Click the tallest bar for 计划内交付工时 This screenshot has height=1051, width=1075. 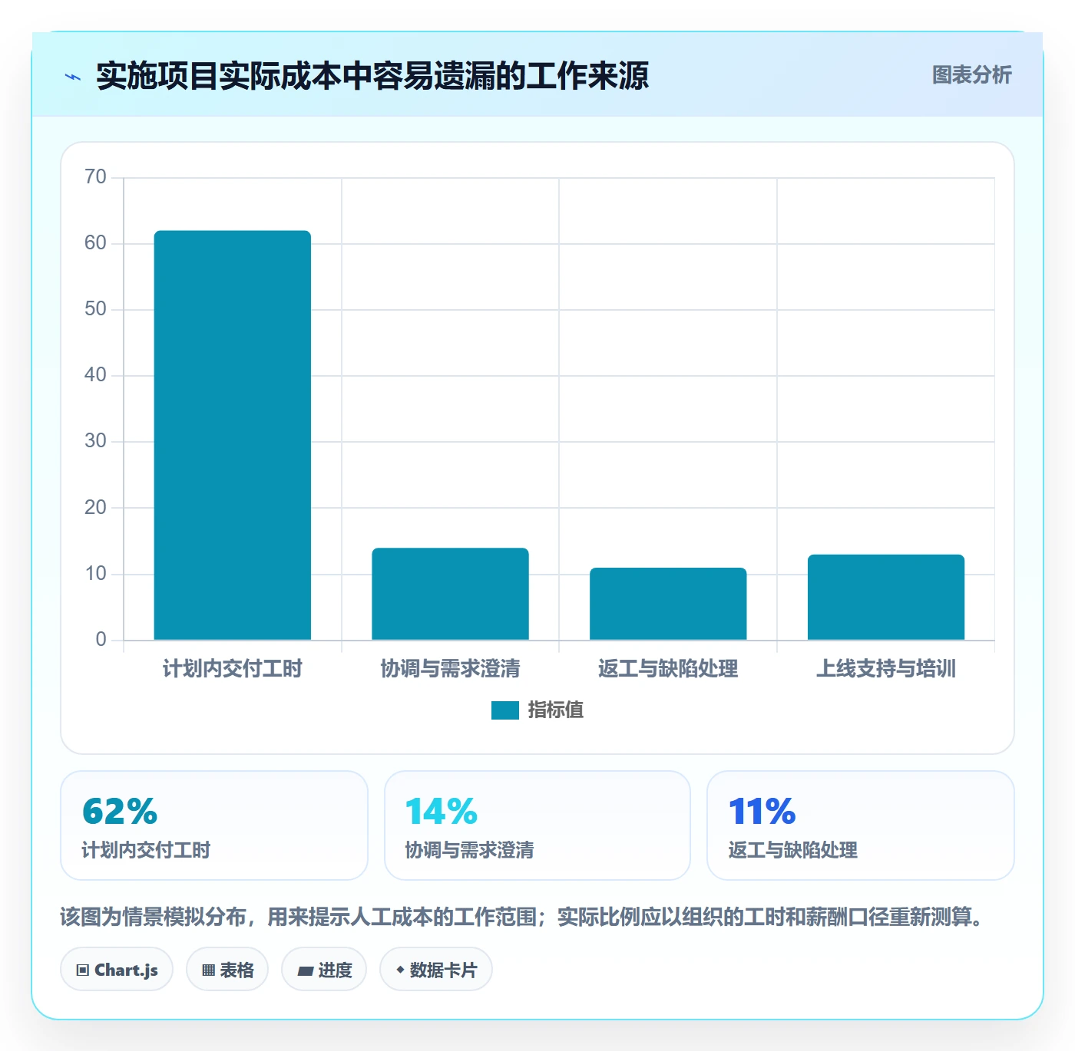point(233,435)
